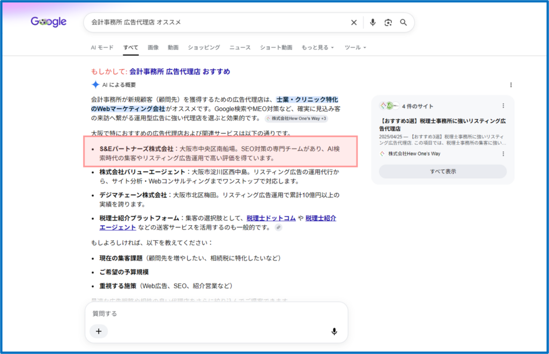This screenshot has width=549, height=354.
Task: Open the '4 件のサイト' card three-dot menu
Action: [503, 106]
